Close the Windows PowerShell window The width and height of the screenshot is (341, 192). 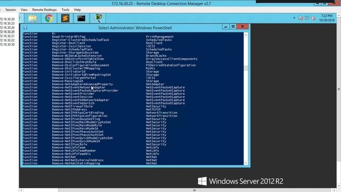point(242,27)
